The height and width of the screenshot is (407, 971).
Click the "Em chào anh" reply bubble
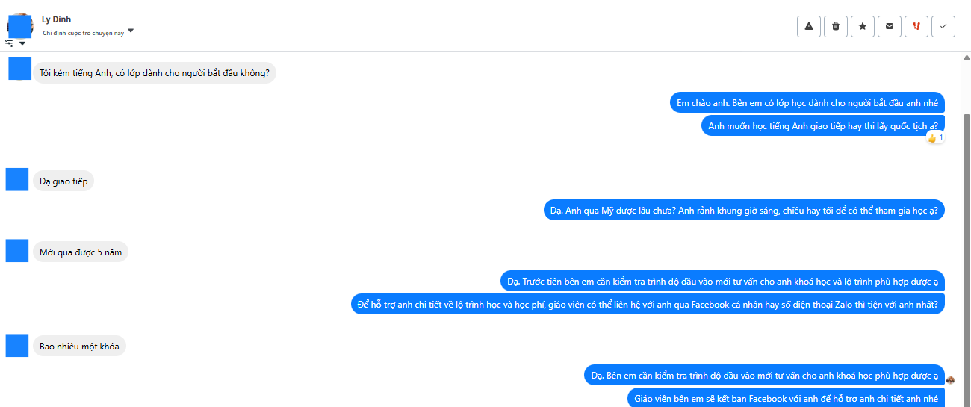pyautogui.click(x=807, y=102)
